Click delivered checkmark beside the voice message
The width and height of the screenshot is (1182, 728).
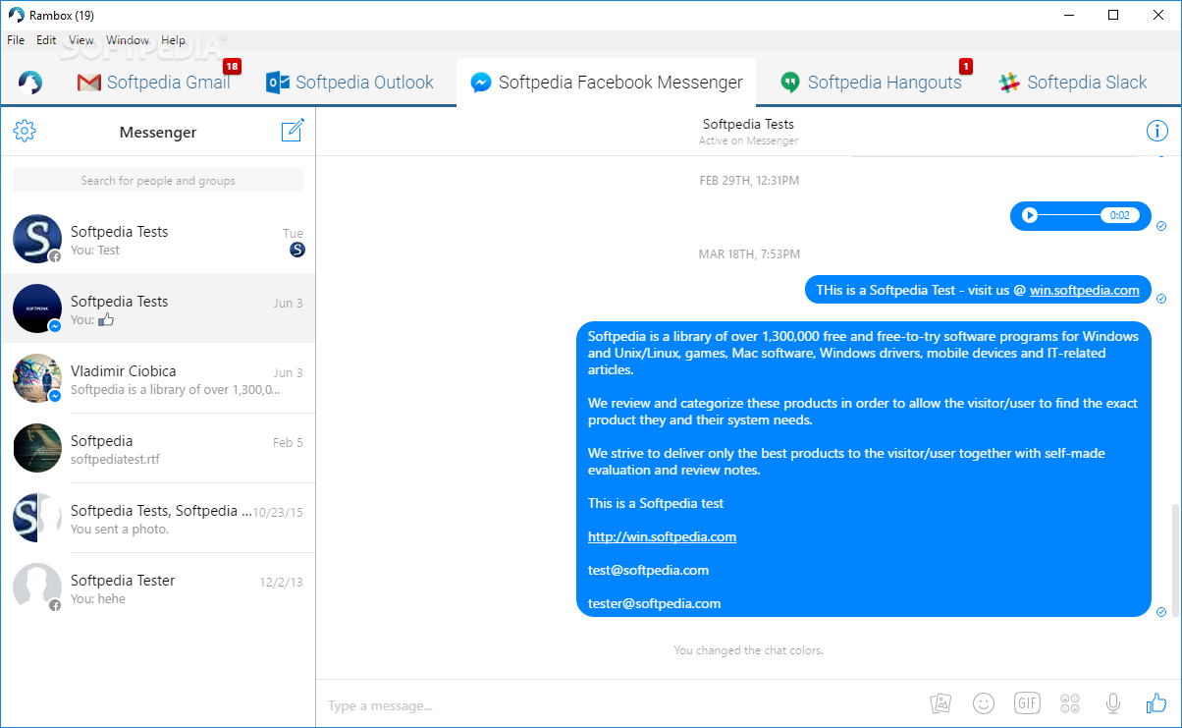click(x=1161, y=226)
